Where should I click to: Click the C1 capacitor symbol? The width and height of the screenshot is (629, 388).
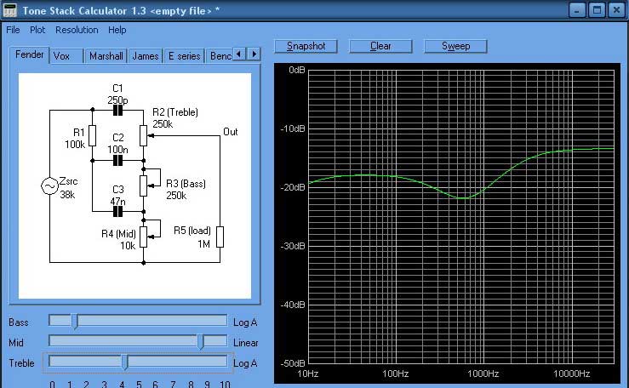pyautogui.click(x=117, y=111)
